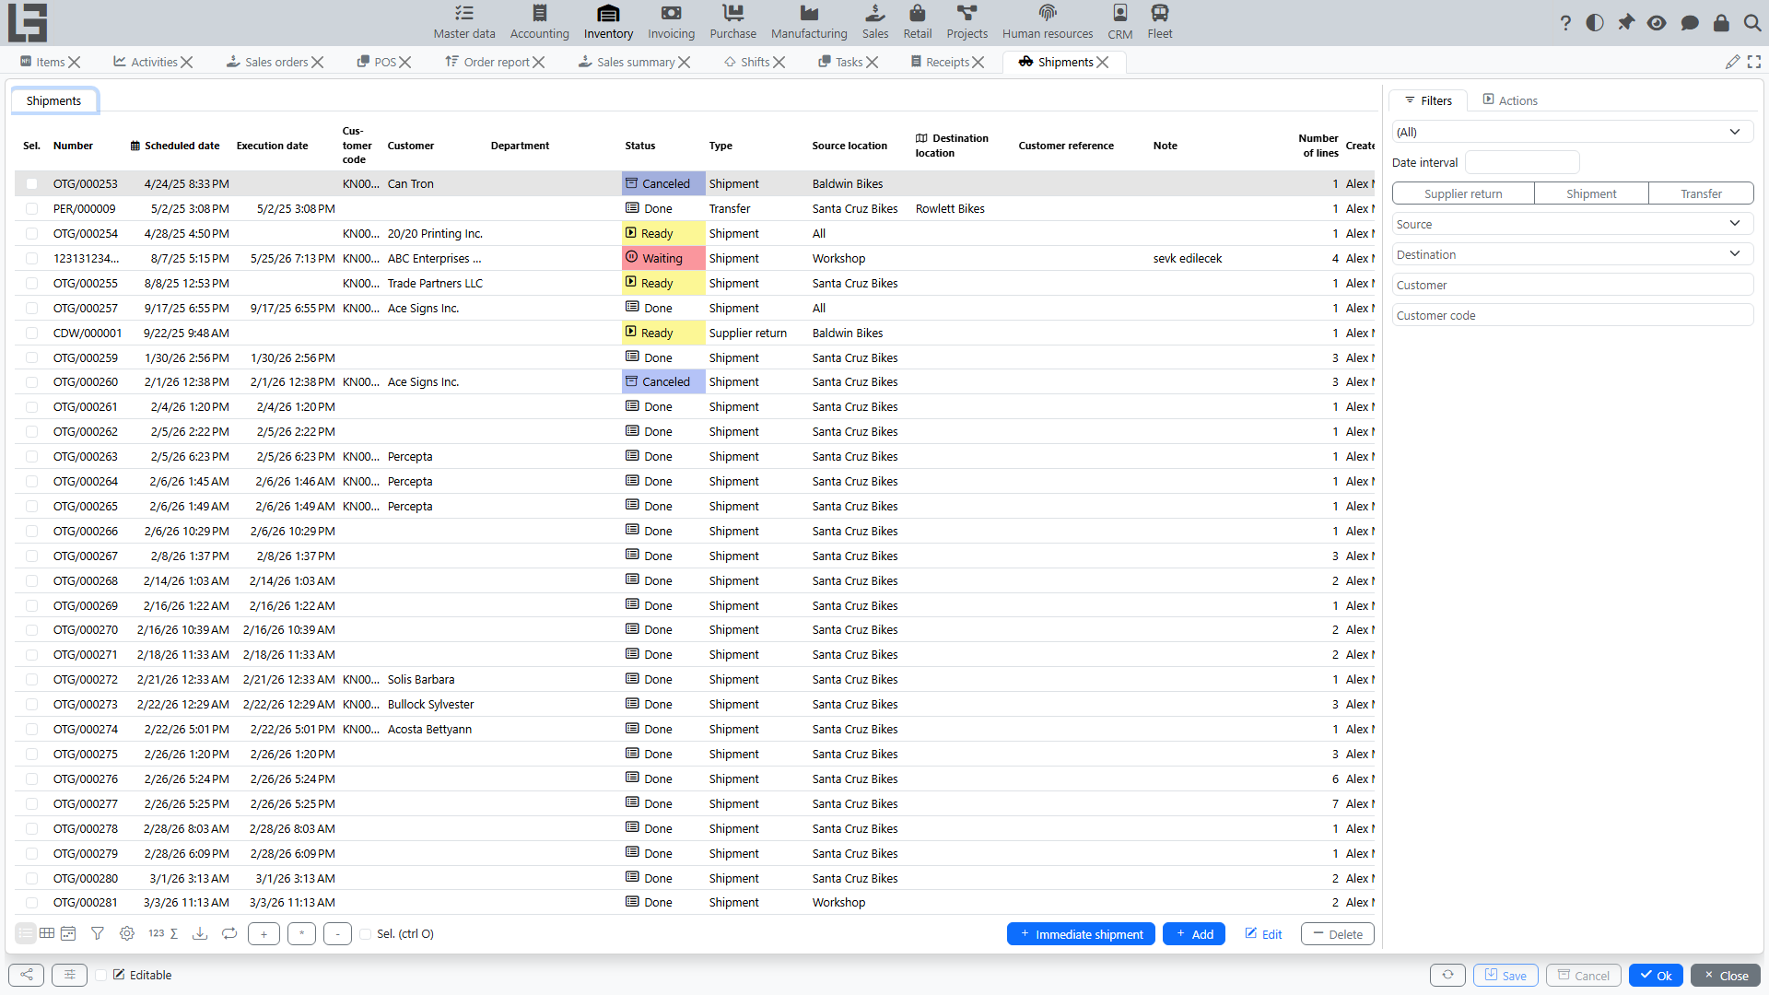Select checkbox for row OTG/000272
Screen dimensions: 1769x995
point(32,680)
